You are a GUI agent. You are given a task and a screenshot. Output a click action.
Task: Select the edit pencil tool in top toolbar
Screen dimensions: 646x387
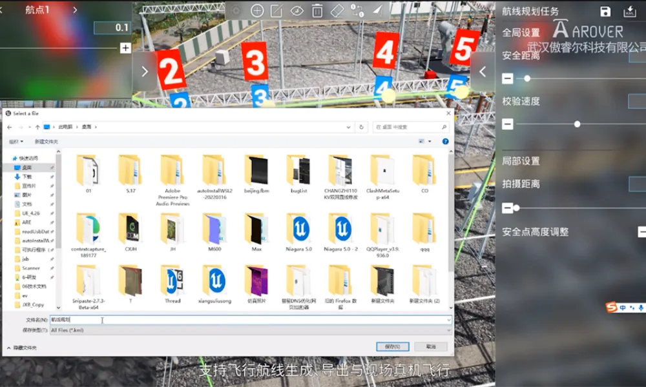click(276, 11)
